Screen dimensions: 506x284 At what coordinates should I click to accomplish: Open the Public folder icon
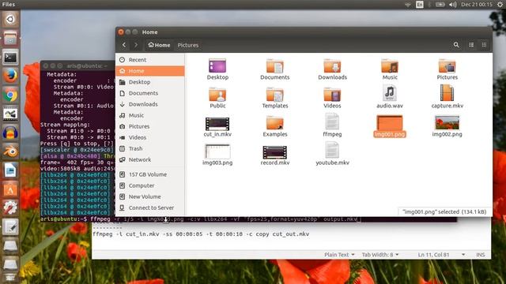point(217,95)
